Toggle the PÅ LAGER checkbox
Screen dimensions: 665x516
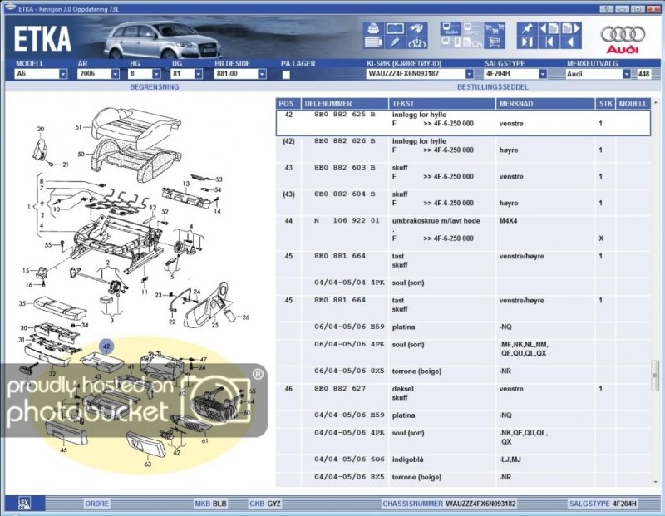pos(286,74)
